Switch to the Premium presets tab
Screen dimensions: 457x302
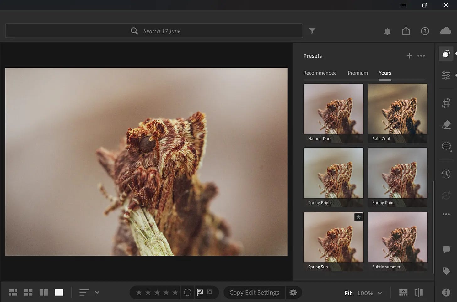[x=358, y=73]
